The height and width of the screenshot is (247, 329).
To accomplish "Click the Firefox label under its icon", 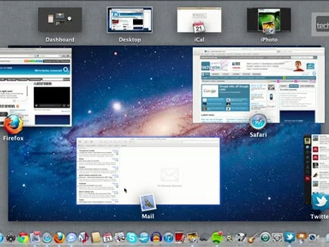I will 13,138.
